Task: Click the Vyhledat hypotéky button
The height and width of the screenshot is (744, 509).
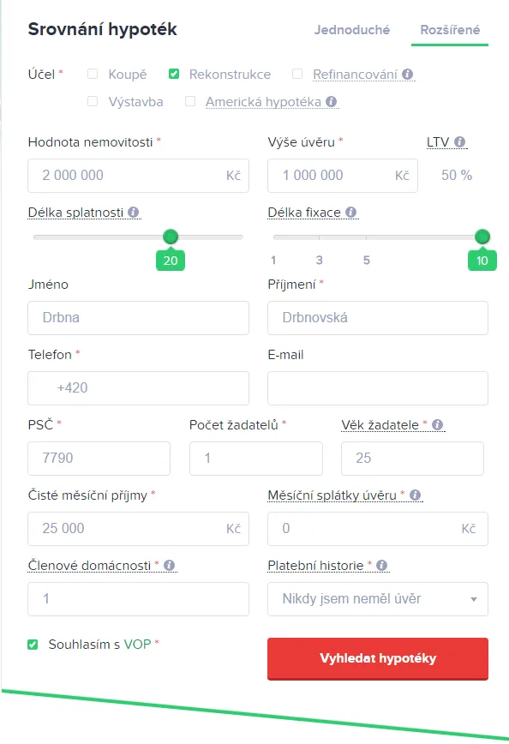Action: [378, 658]
